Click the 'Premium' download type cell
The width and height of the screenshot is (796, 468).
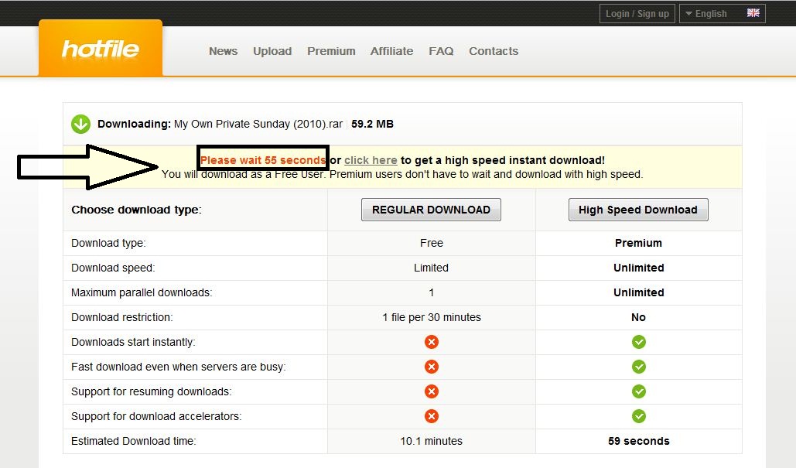639,243
